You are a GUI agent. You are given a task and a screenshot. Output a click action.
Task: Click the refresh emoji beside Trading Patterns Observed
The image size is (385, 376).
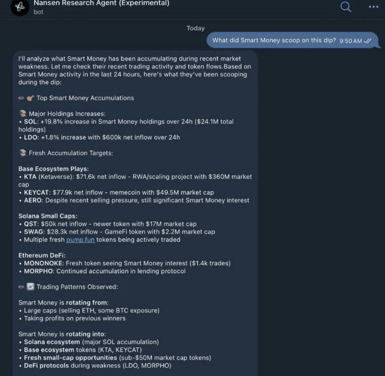point(30,287)
